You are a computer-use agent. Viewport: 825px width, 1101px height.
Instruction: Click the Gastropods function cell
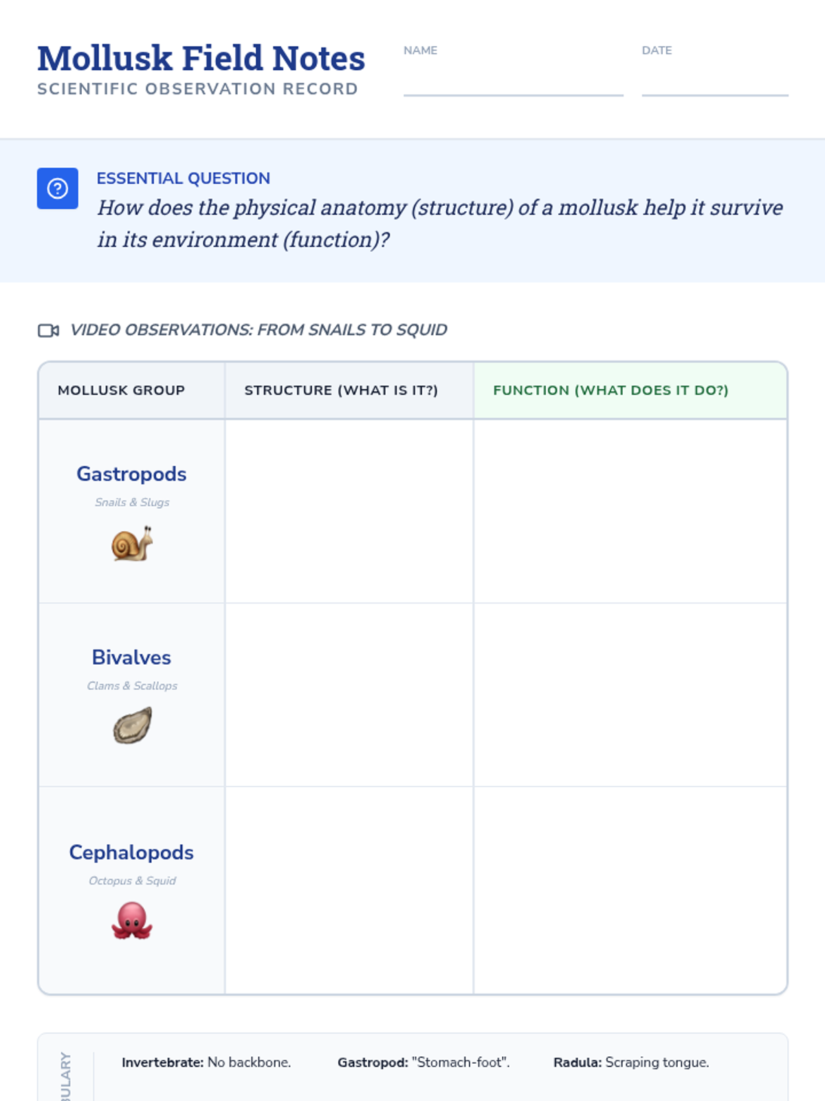630,511
